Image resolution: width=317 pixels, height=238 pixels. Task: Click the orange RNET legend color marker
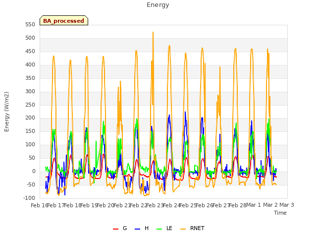(183, 229)
